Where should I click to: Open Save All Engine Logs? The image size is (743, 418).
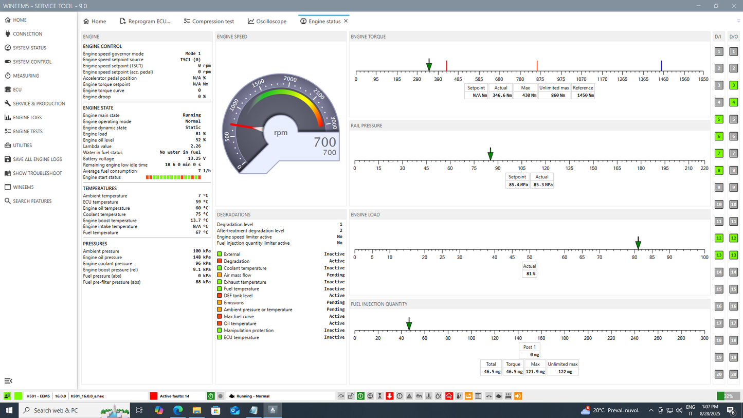[x=35, y=159]
